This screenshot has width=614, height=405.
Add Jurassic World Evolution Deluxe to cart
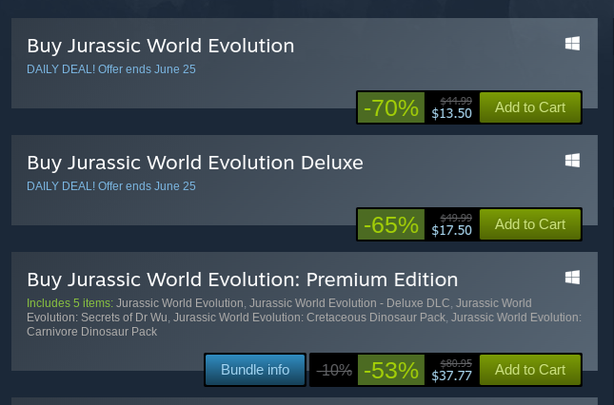coord(529,224)
